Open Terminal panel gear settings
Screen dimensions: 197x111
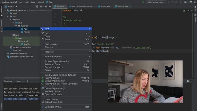click(x=188, y=81)
